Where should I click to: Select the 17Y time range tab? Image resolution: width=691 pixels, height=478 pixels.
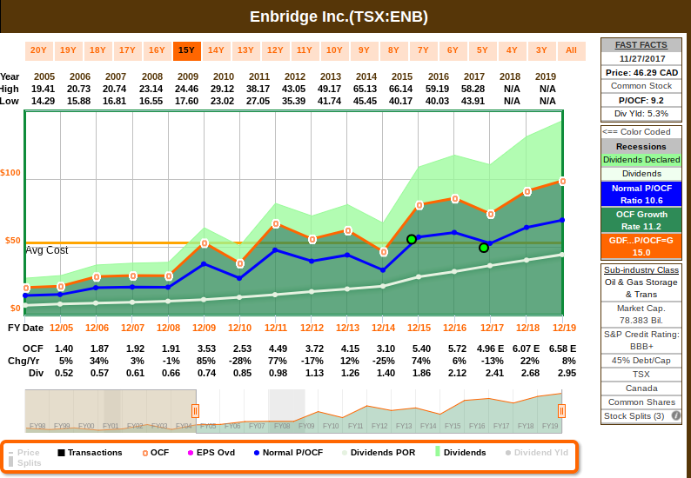[x=127, y=50]
